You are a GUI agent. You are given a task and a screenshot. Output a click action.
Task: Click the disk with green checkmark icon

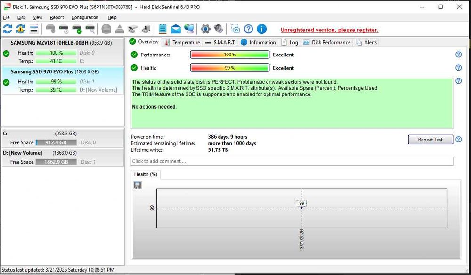point(77,29)
